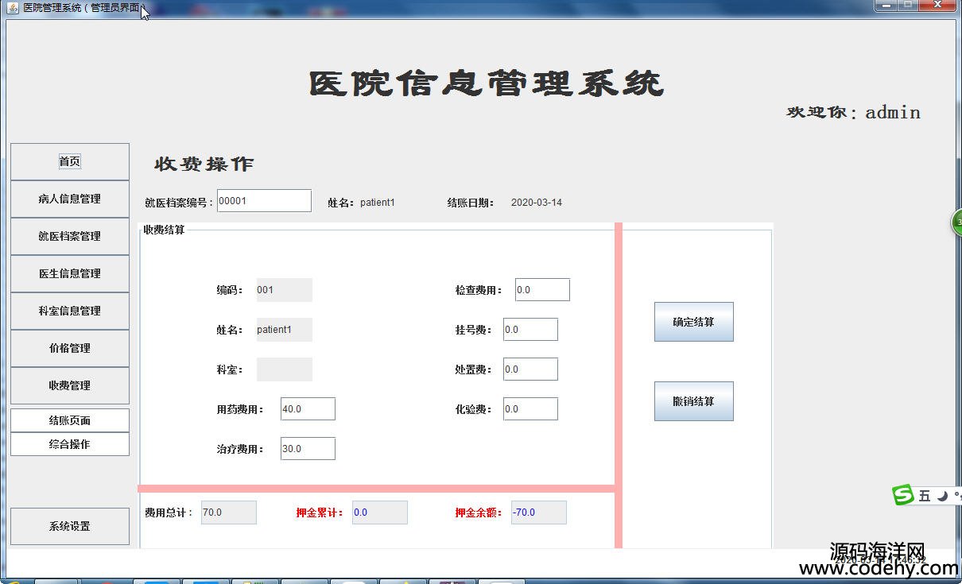Expand the 价格管理 menu
The height and width of the screenshot is (584, 962).
point(70,348)
